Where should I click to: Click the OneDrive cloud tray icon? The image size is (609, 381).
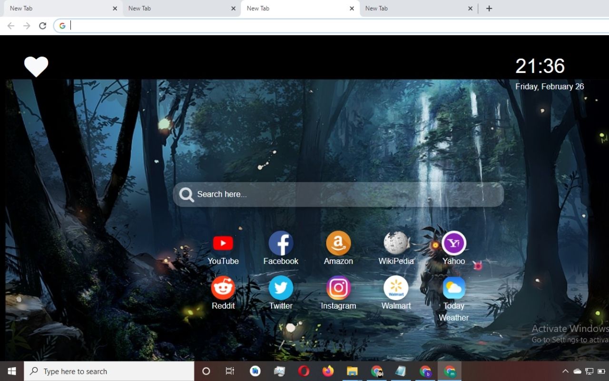coord(577,371)
